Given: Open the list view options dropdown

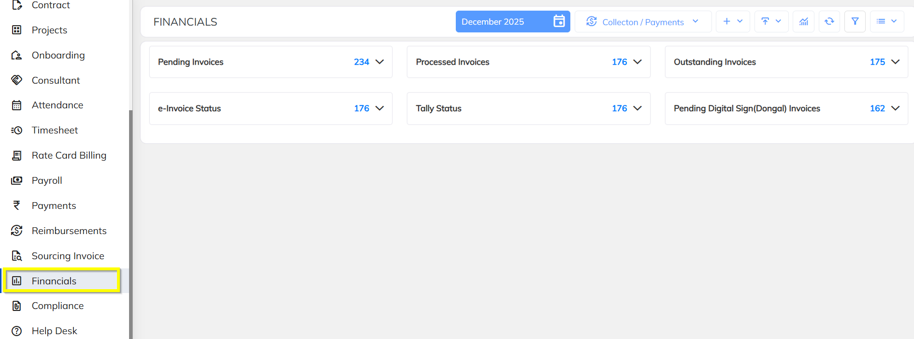Looking at the screenshot, I should coord(886,21).
